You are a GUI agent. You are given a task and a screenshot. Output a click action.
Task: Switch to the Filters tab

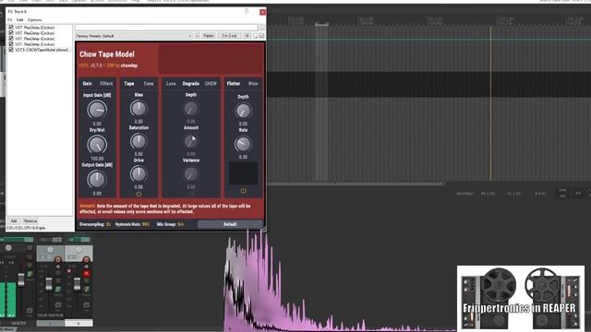pyautogui.click(x=106, y=84)
